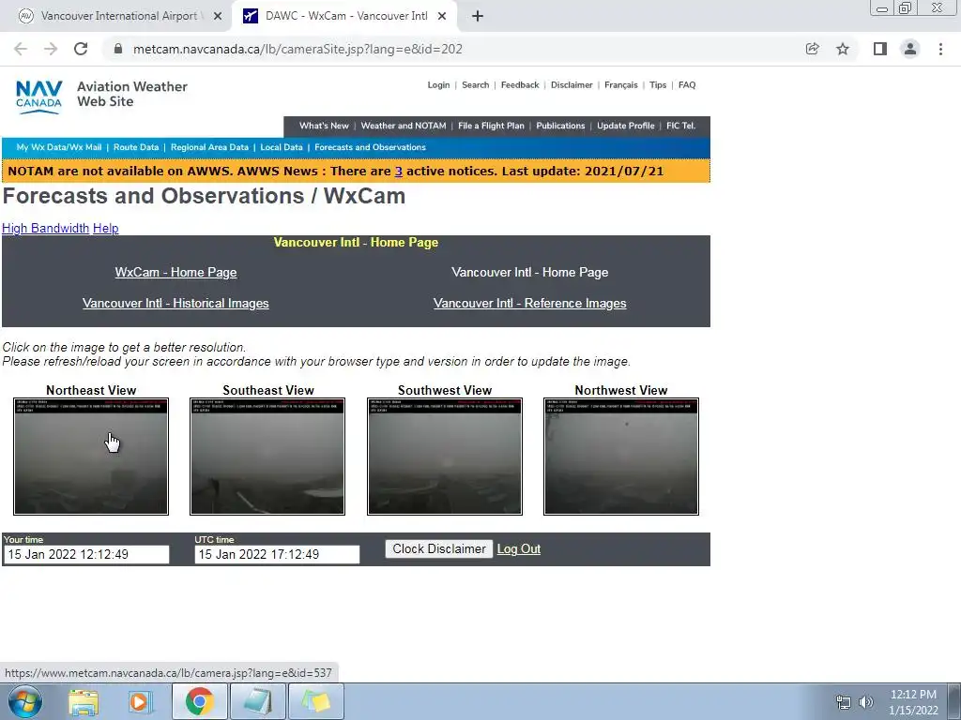Image resolution: width=961 pixels, height=720 pixels.
Task: Close the DAWC - WxCam tab
Action: 442,17
